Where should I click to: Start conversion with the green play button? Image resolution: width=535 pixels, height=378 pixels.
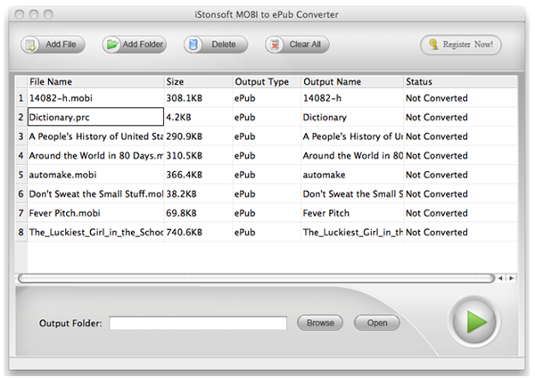(x=474, y=322)
